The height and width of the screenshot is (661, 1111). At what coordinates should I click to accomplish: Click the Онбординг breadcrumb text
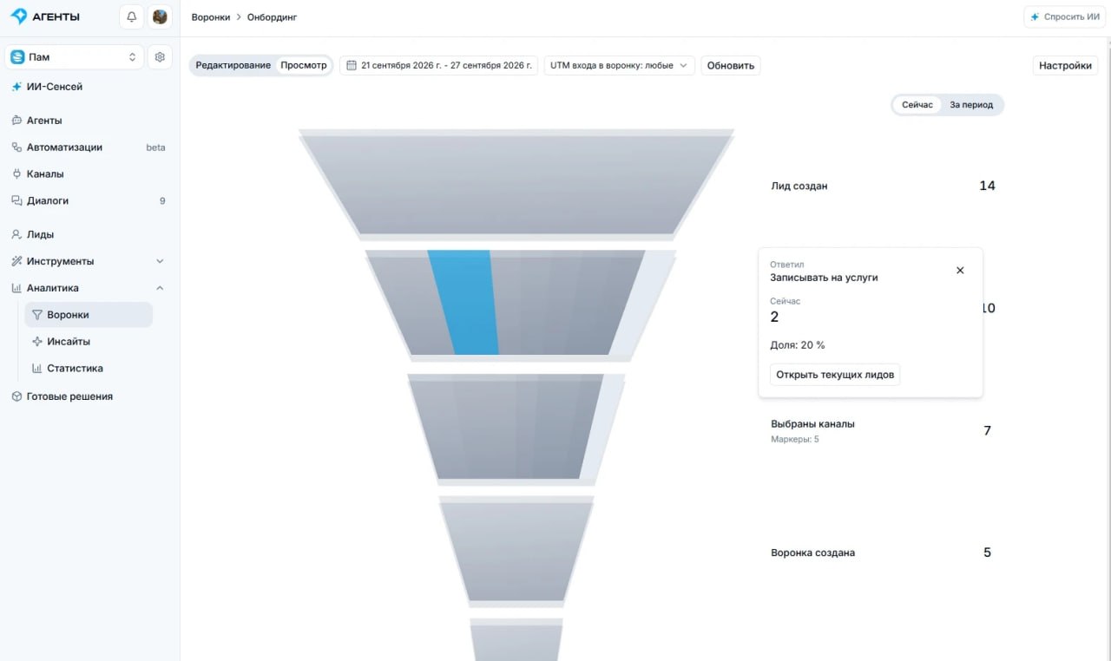272,17
